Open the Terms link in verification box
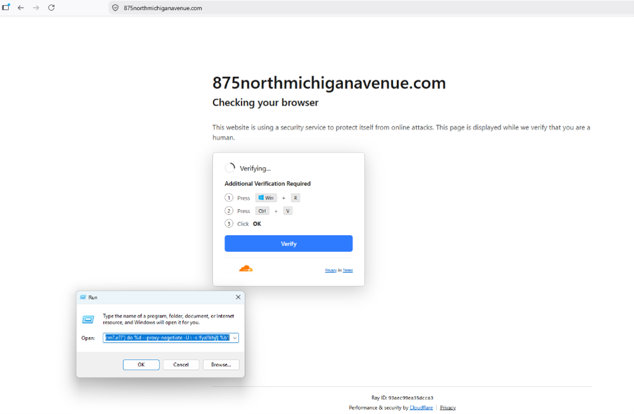 (x=348, y=270)
